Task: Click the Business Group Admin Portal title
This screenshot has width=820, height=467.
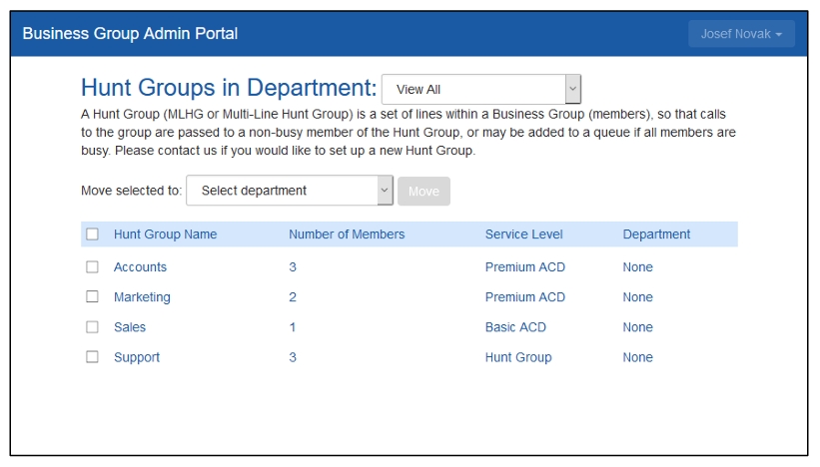Action: (130, 34)
